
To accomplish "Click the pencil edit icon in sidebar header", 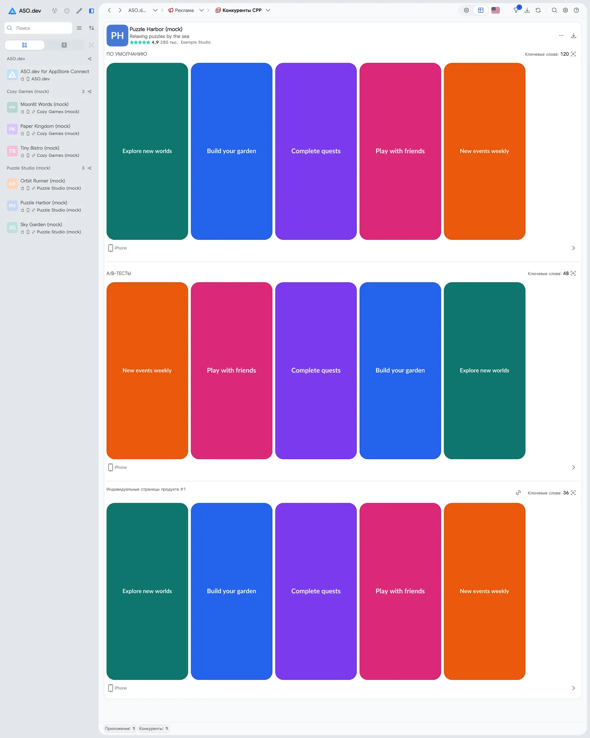I will (x=79, y=11).
